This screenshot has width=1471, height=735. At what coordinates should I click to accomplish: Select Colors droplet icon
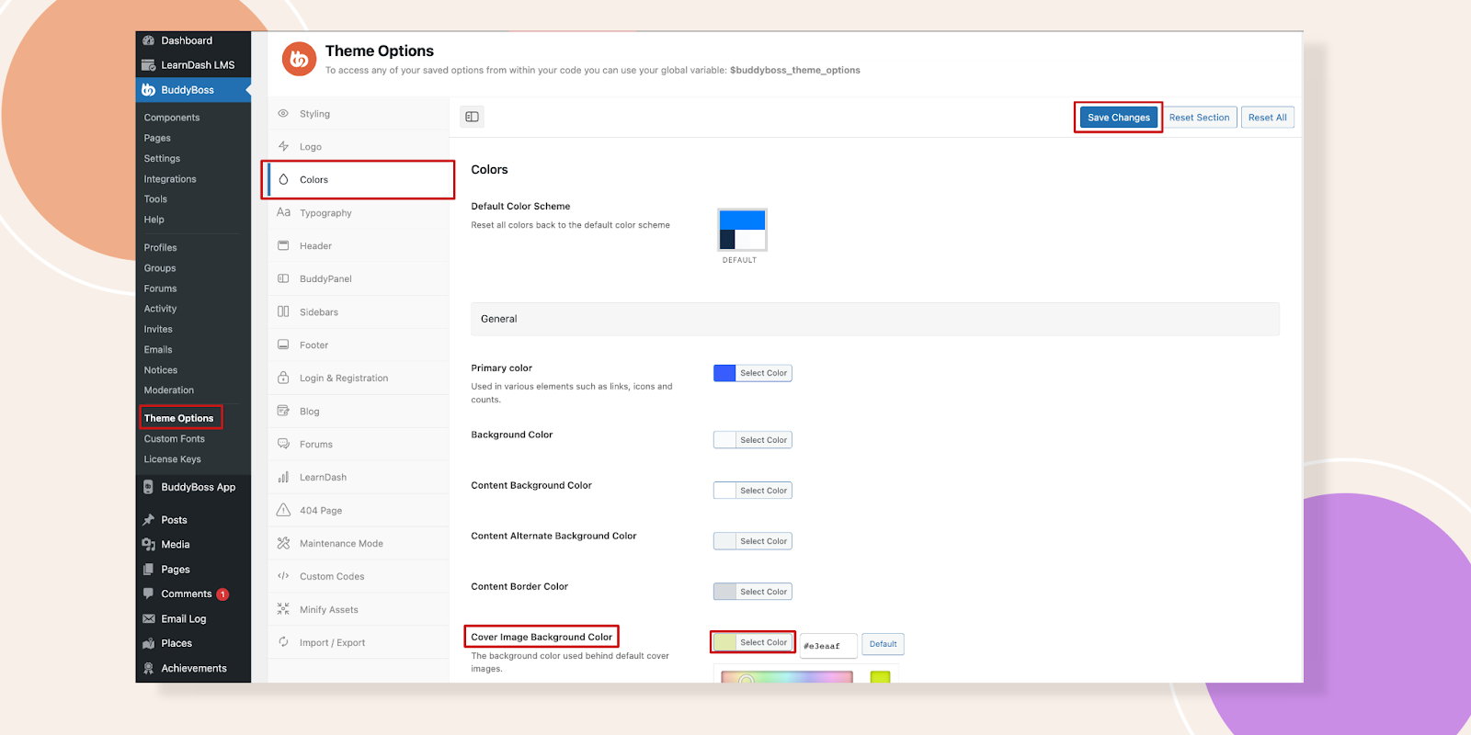283,180
